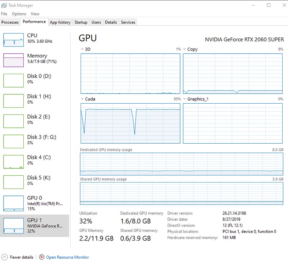Select GPU 0 Intel Iris entry
288x262 pixels.
tap(35, 203)
